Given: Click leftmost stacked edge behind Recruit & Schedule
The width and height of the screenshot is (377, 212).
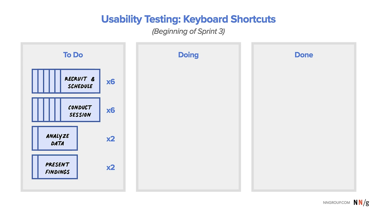Looking at the screenshot, I should [35, 81].
